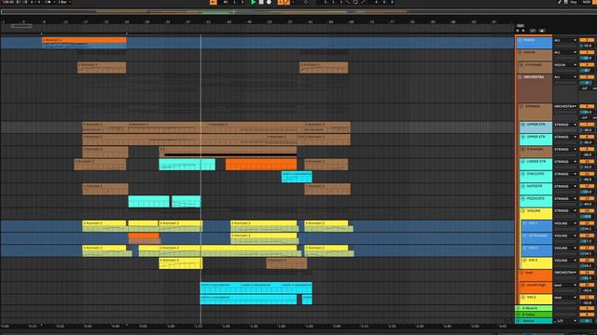
Task: Jump to next locator arrow
Action: (x=523, y=31)
